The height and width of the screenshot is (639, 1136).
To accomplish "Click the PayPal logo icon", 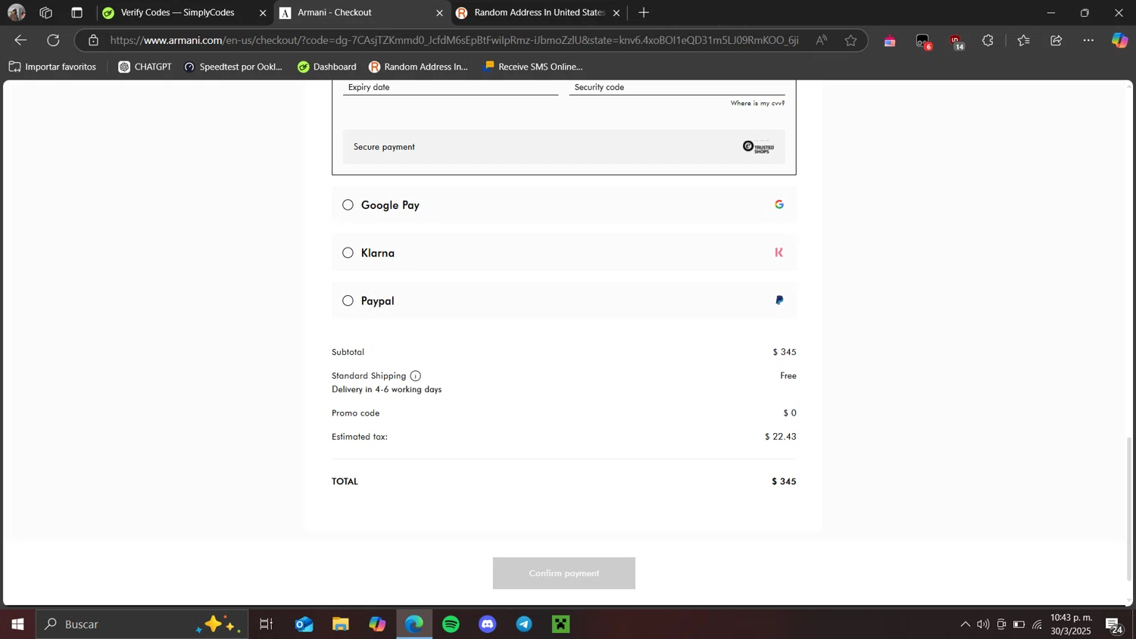I will (x=779, y=301).
